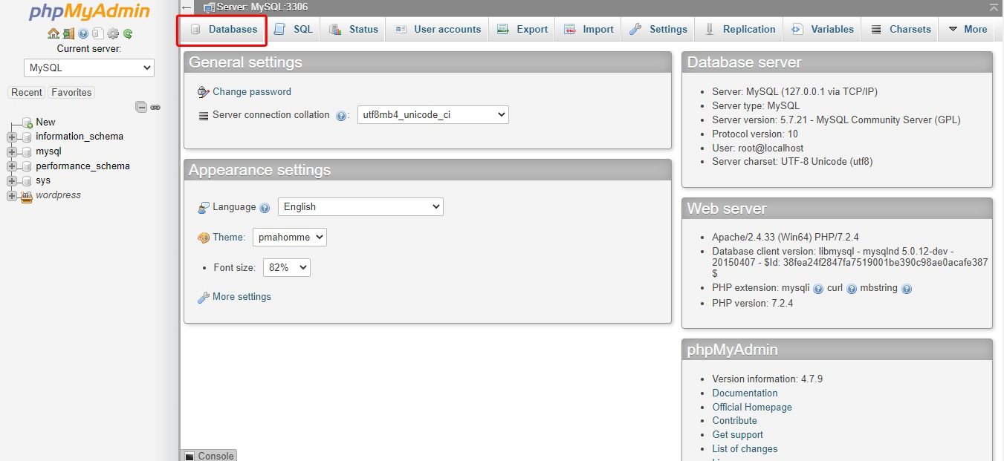Open the Current server MySQL dropdown
Image resolution: width=1004 pixels, height=461 pixels.
89,68
